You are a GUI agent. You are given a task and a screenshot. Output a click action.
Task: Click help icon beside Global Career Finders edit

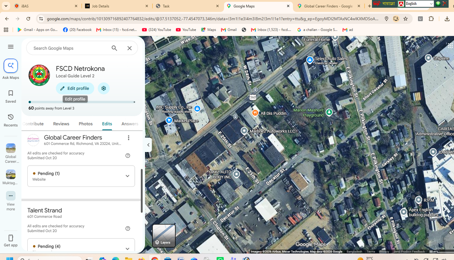click(x=128, y=156)
